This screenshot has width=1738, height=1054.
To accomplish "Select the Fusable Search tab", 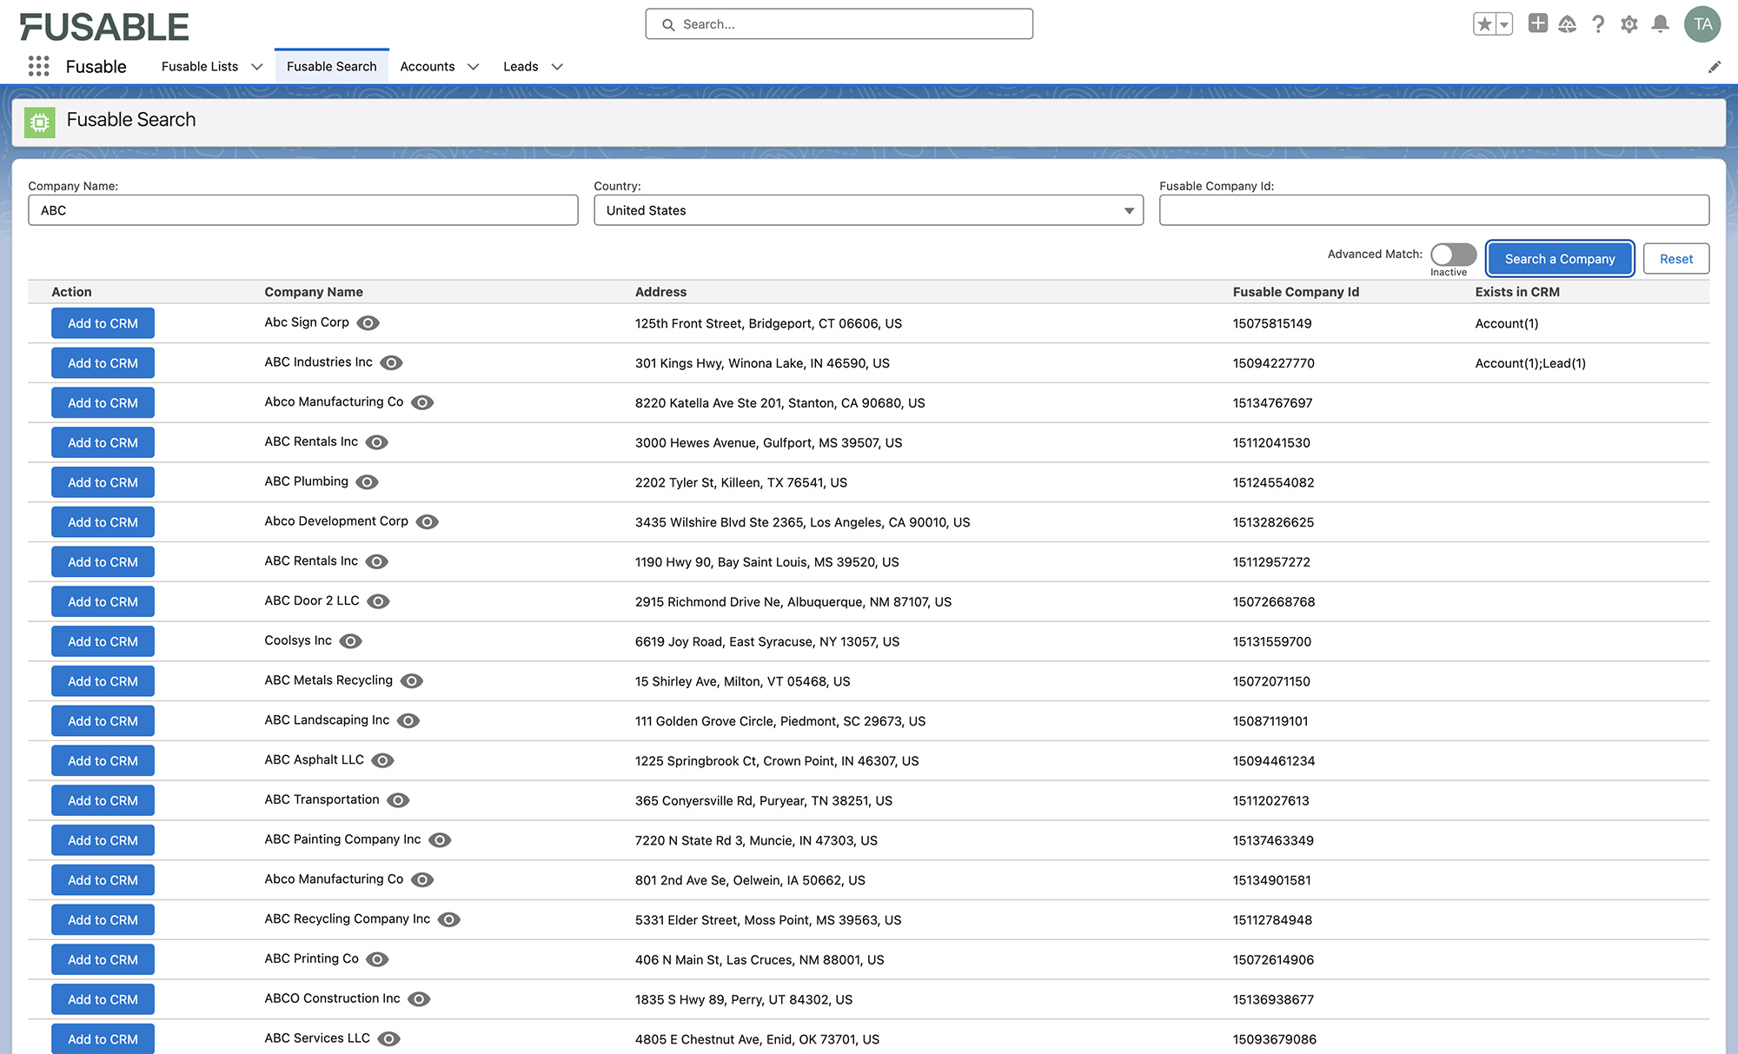I will click(x=331, y=66).
